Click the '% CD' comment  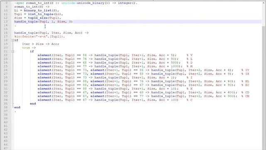245,92
